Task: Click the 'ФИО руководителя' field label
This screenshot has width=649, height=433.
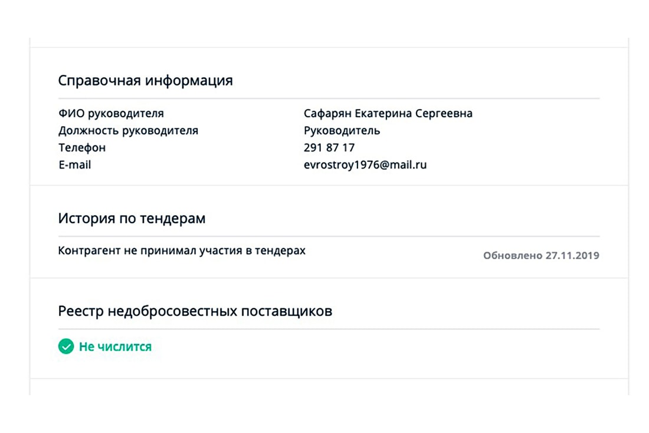Action: tap(111, 113)
